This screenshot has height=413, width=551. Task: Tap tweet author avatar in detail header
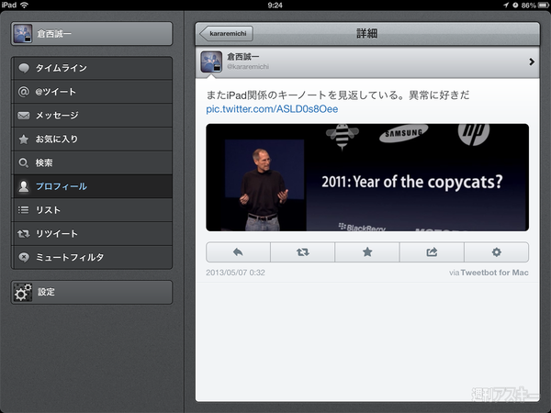[x=211, y=61]
